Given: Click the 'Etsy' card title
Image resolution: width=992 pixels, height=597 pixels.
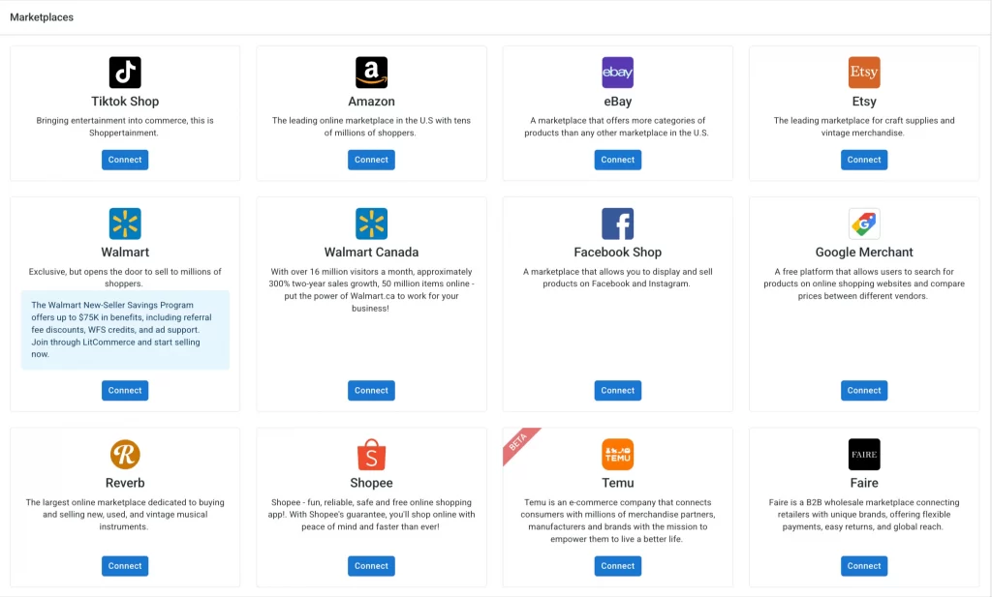Looking at the screenshot, I should [x=864, y=101].
